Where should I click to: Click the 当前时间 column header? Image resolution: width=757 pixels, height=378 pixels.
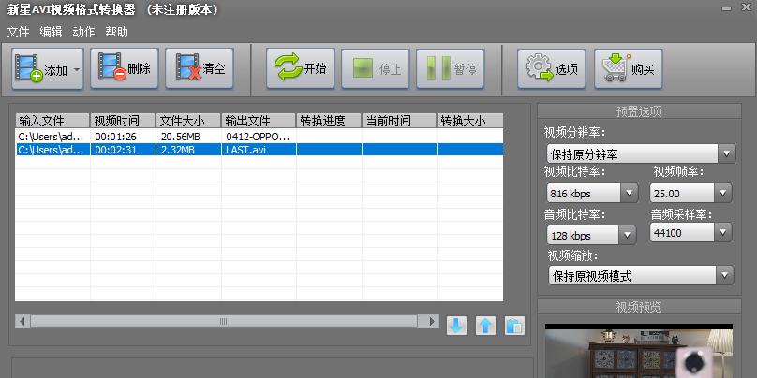[x=399, y=120]
